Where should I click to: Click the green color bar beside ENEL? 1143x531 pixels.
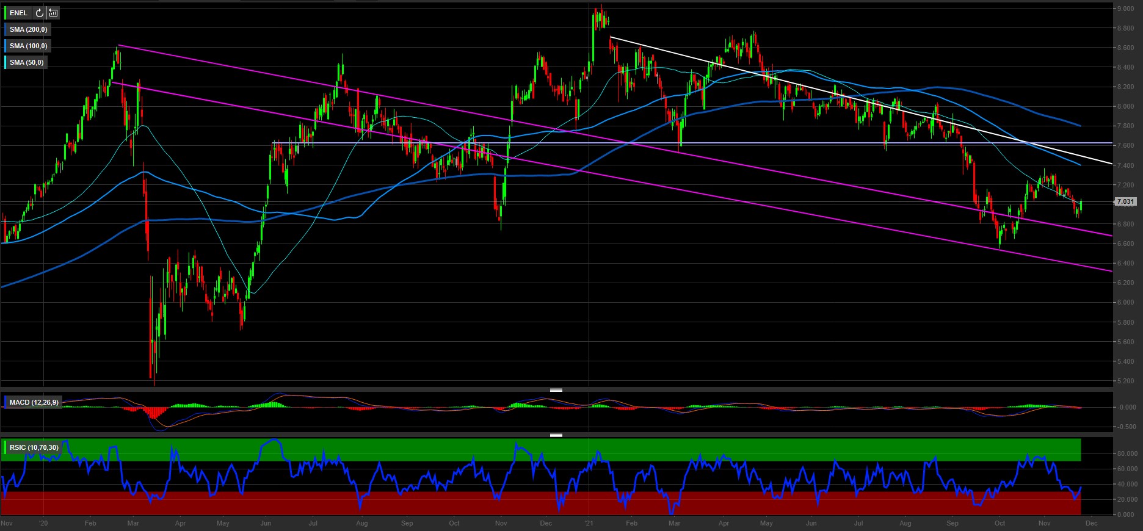[5, 13]
